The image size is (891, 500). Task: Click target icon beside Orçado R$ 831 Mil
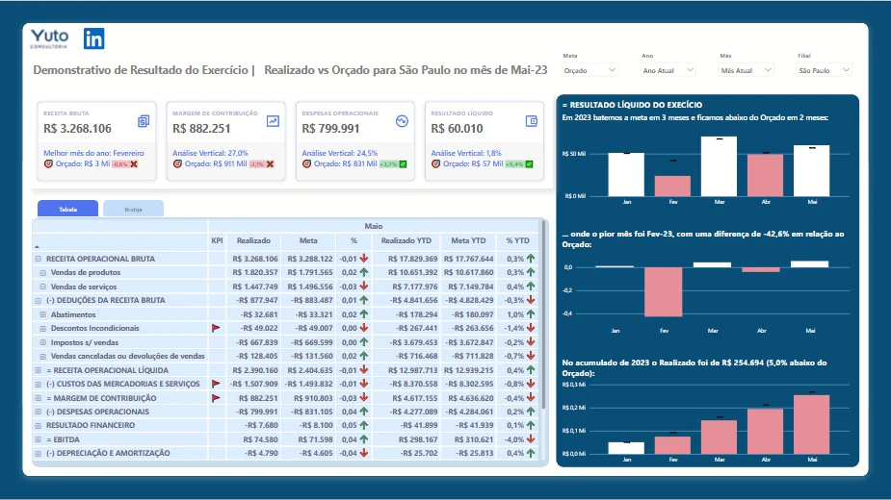pyautogui.click(x=306, y=164)
